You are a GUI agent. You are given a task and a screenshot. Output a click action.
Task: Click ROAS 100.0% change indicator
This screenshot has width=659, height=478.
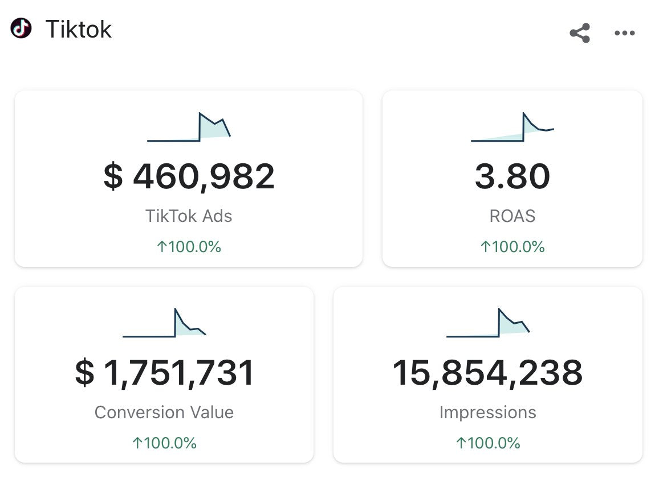coord(512,247)
